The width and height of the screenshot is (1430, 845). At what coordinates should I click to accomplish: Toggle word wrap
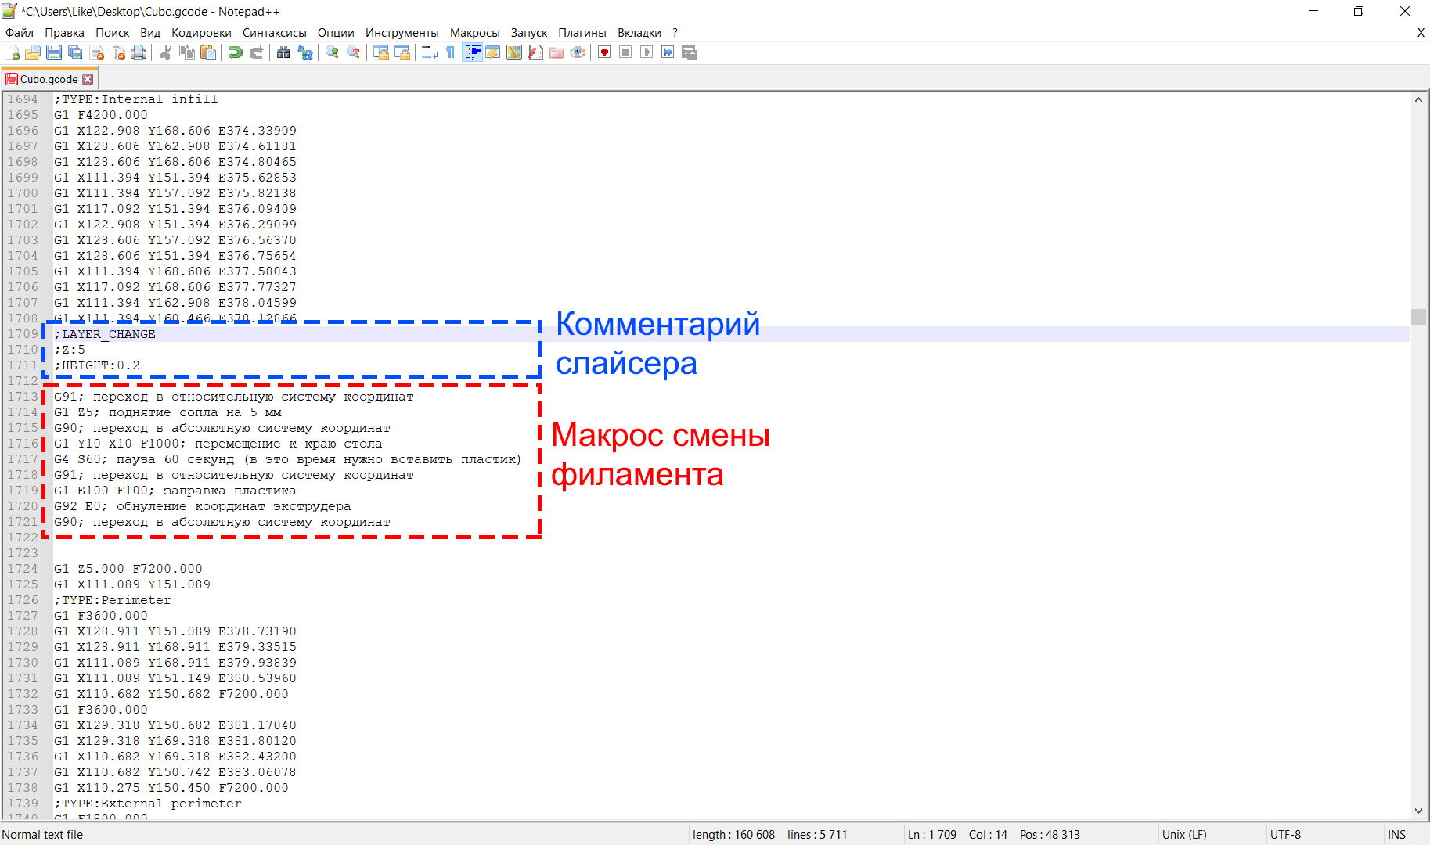(429, 52)
